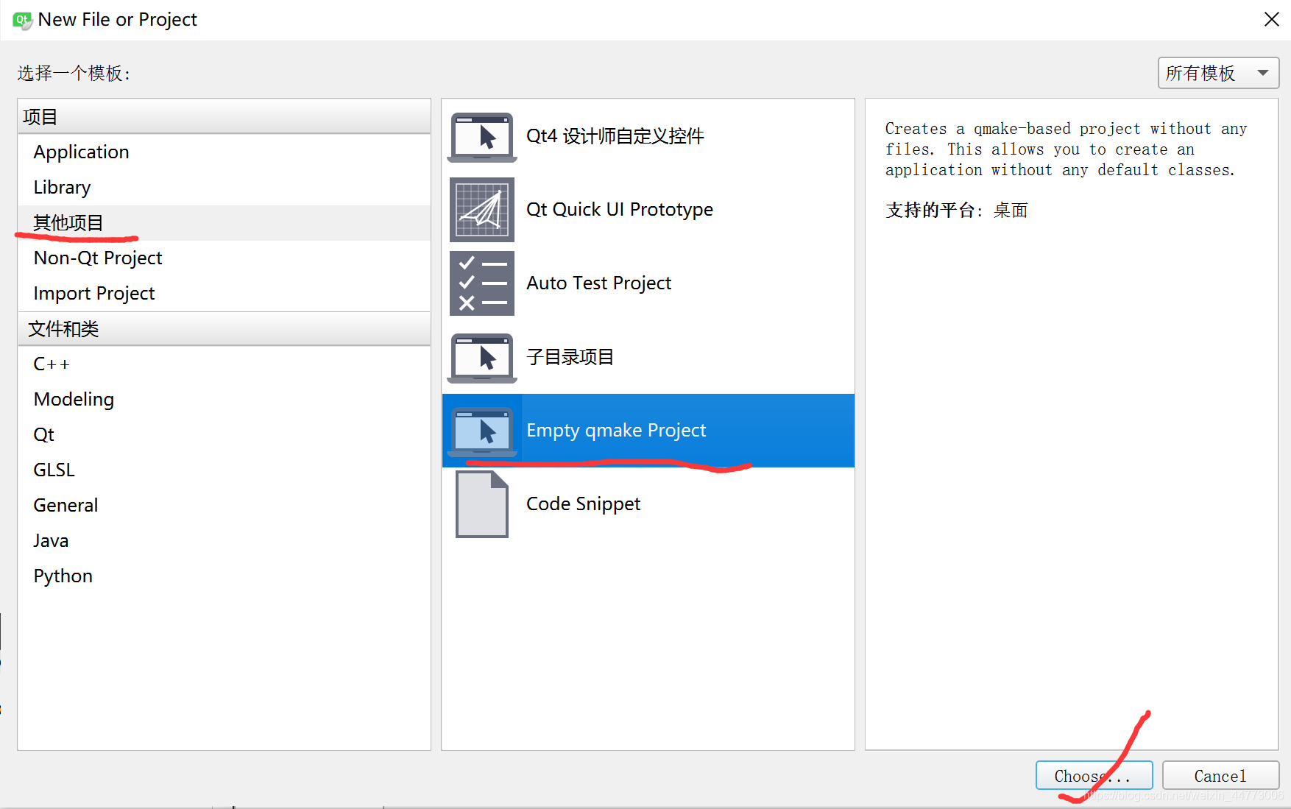Screen dimensions: 1291x809
Task: Click the Cancel button
Action: coord(1220,776)
